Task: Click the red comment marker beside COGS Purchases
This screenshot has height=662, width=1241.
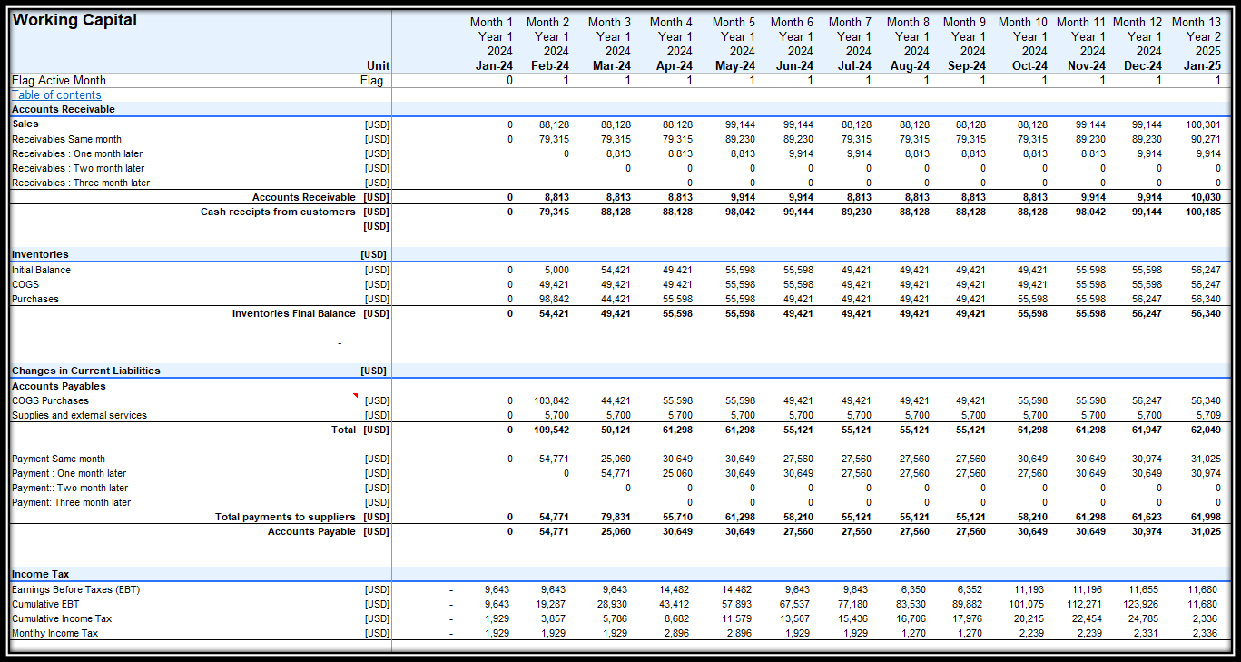Action: coord(355,396)
